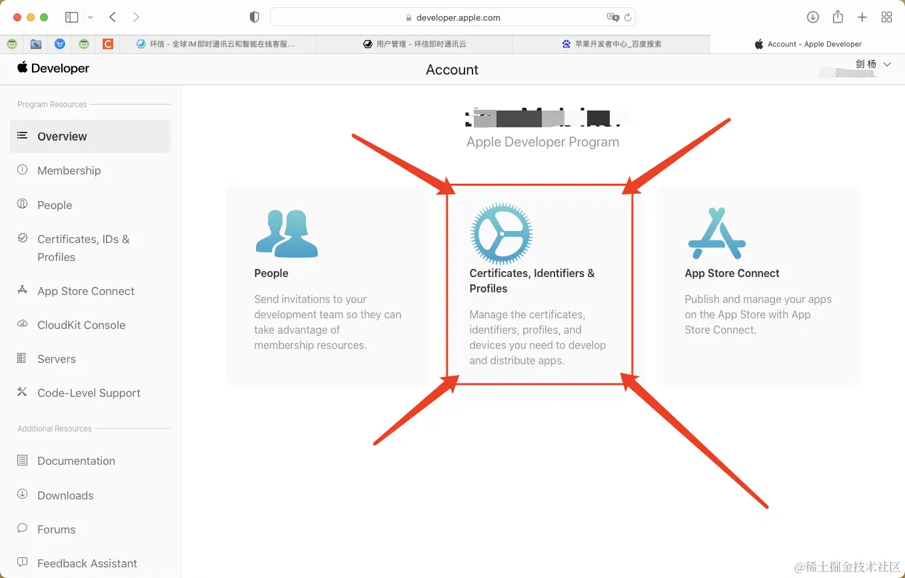The width and height of the screenshot is (905, 578).
Task: Open the People card title
Action: (x=271, y=273)
